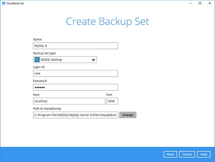Open the Backup set type dropdown arrow
Image resolution: width=215 pixels, height=162 pixels.
[93, 60]
